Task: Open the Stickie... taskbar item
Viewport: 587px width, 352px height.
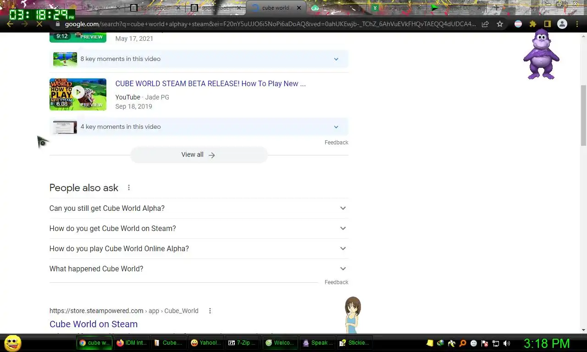Action: pos(354,343)
